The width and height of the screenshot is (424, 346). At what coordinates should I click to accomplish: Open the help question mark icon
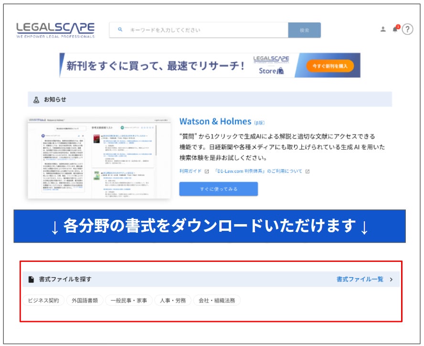[x=407, y=29]
